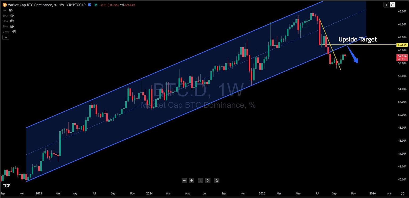Show the third SMA indicator
The height and width of the screenshot is (198, 409).
coord(12,26)
